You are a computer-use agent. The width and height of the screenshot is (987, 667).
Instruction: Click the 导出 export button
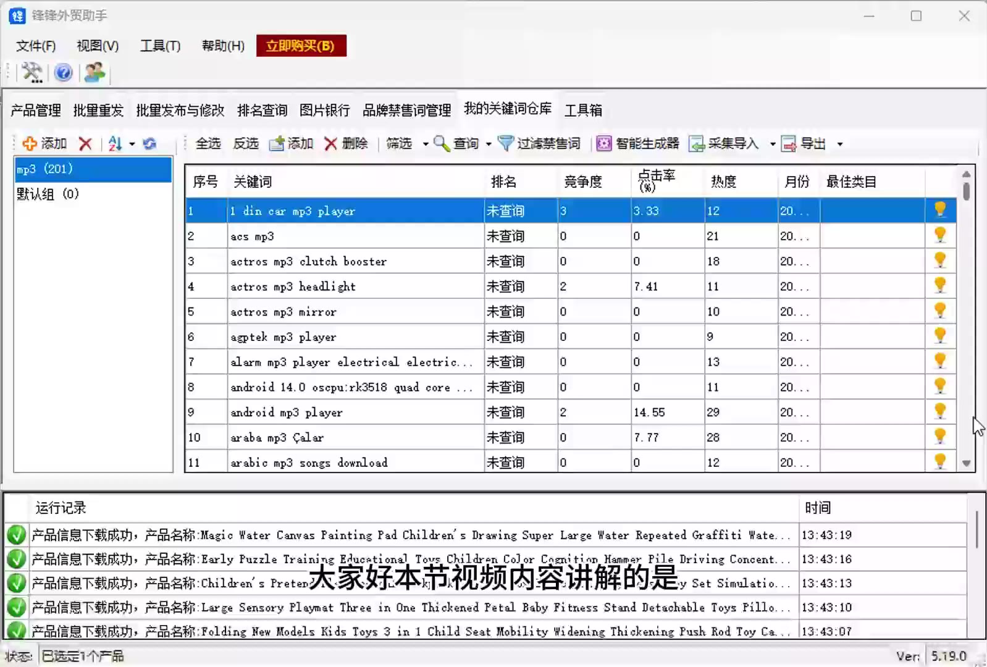coord(804,144)
